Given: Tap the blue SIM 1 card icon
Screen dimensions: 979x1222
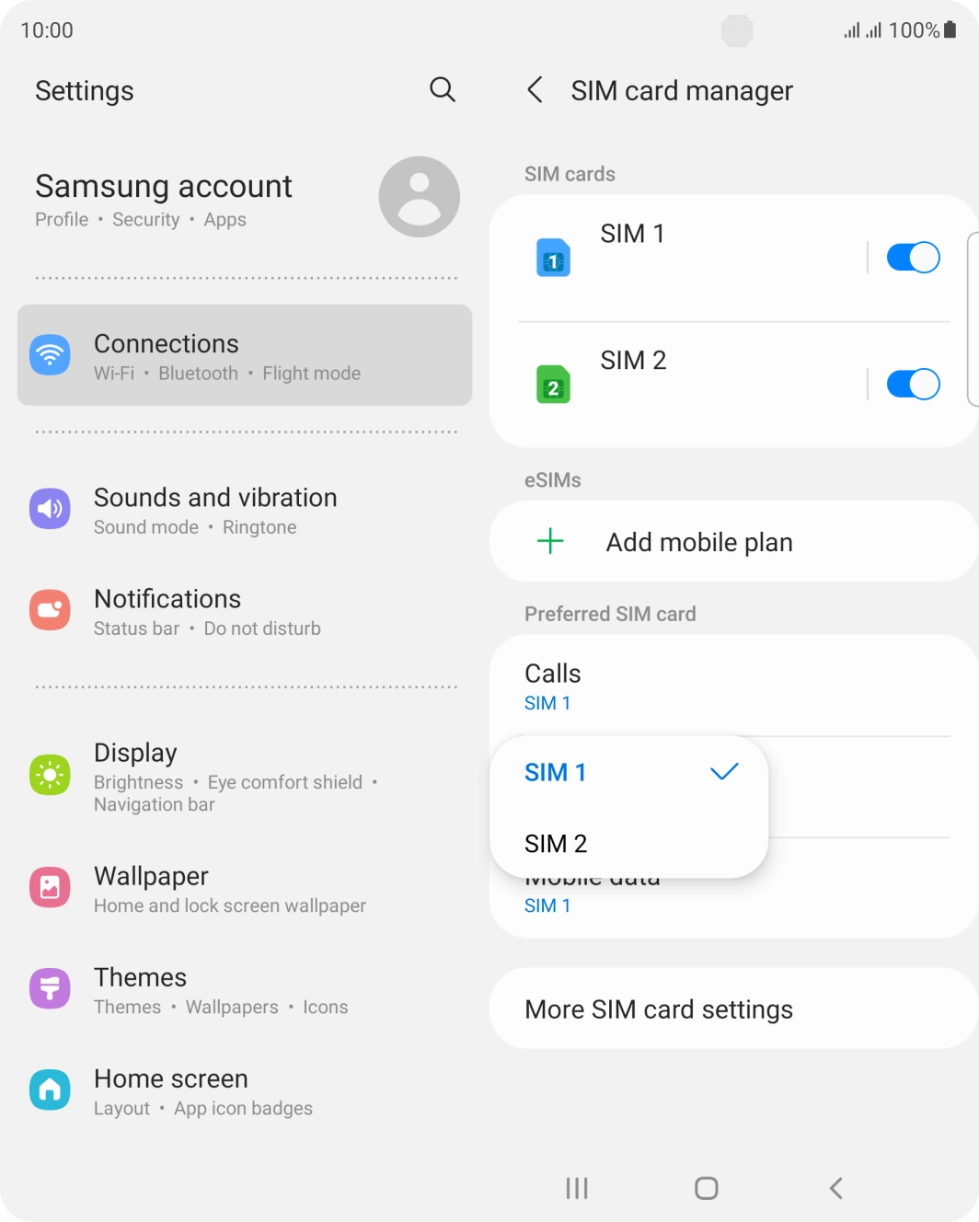Looking at the screenshot, I should coord(553,258).
